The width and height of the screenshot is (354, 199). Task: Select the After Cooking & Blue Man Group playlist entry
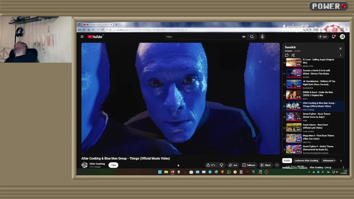click(314, 106)
